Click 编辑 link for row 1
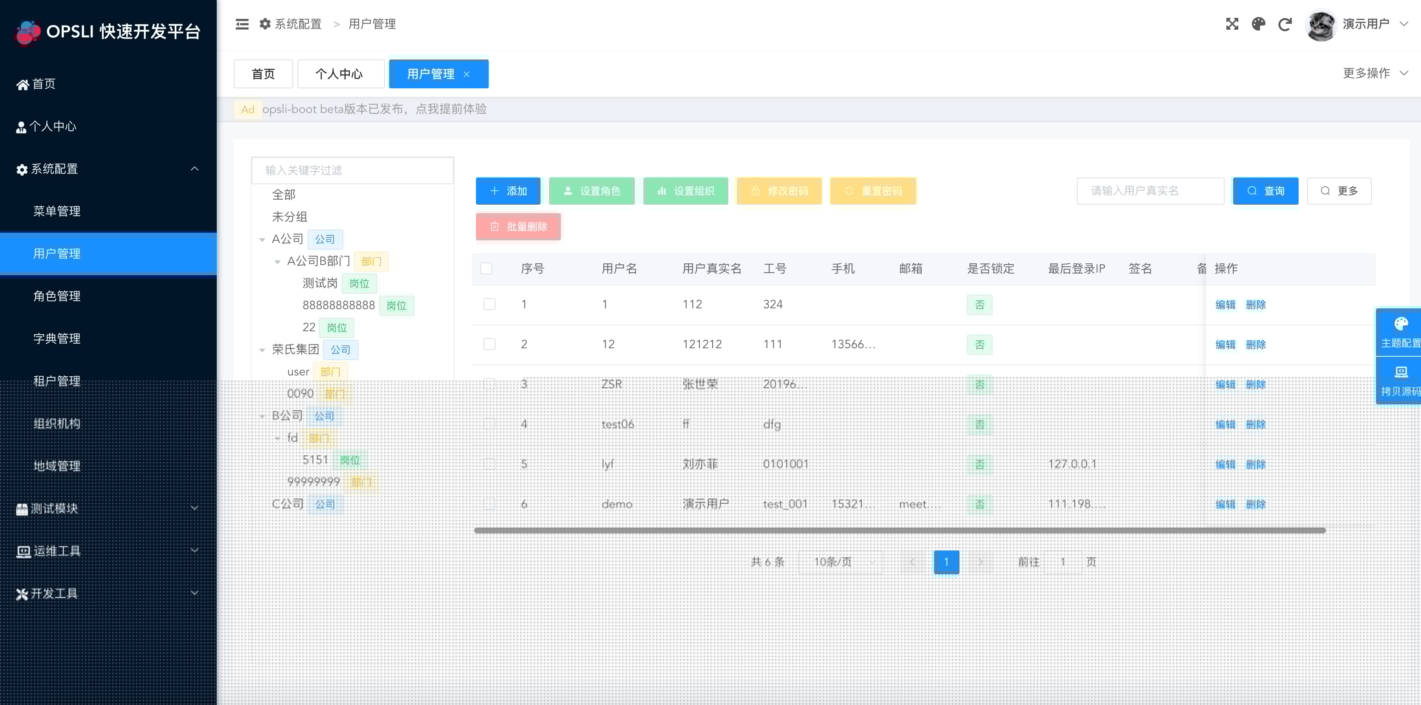Screen dimensions: 1421x705 click(1225, 304)
